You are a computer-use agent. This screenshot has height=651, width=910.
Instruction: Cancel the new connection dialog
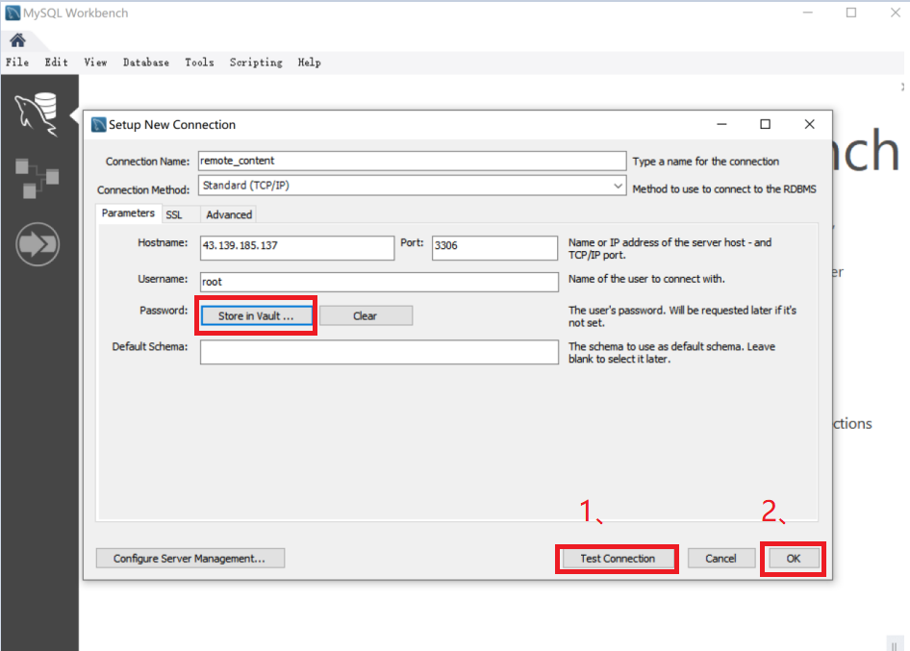(720, 558)
